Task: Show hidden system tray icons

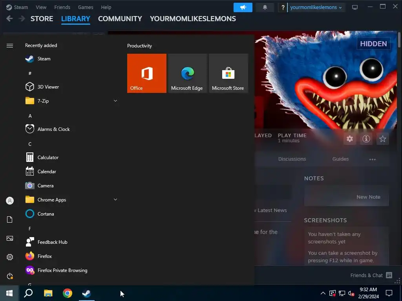Action: (x=323, y=293)
